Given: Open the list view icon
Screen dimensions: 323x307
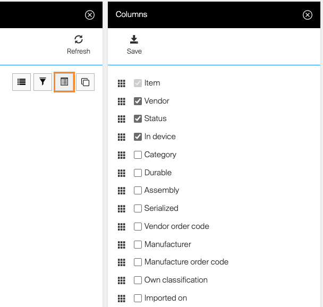Looking at the screenshot, I should click(x=21, y=82).
